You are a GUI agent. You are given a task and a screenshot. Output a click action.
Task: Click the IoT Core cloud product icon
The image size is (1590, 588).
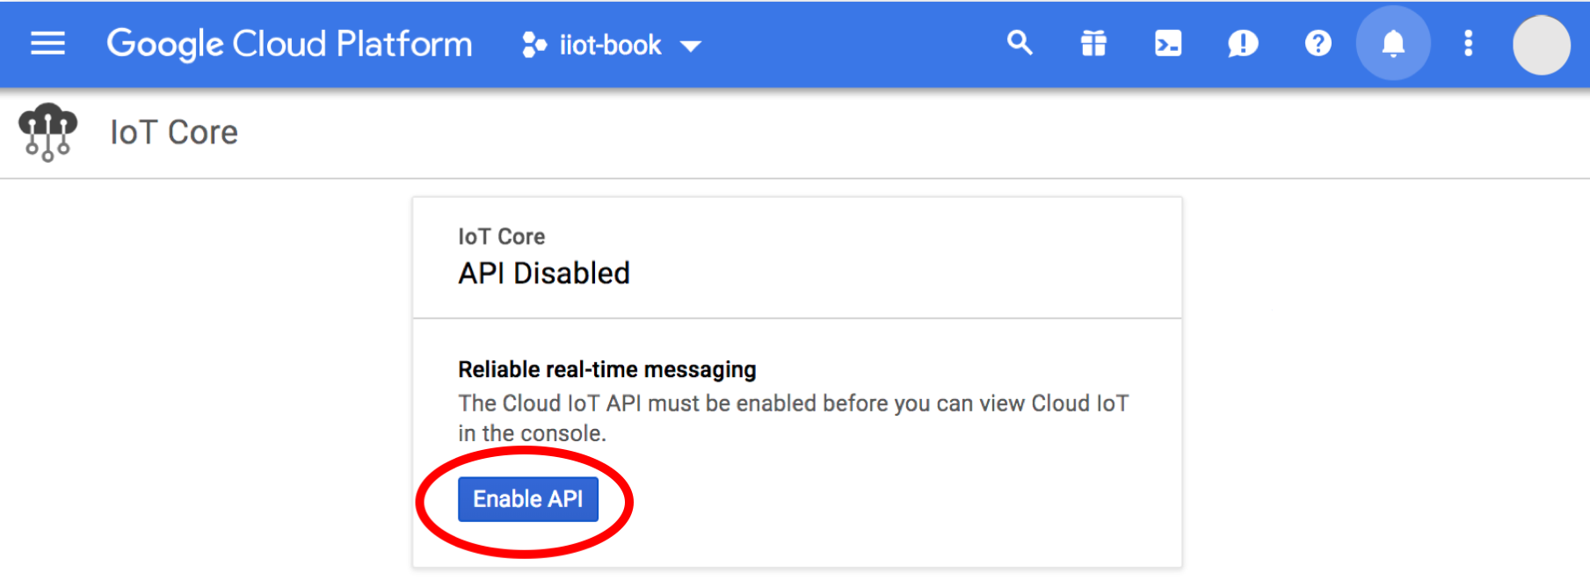coord(47,132)
